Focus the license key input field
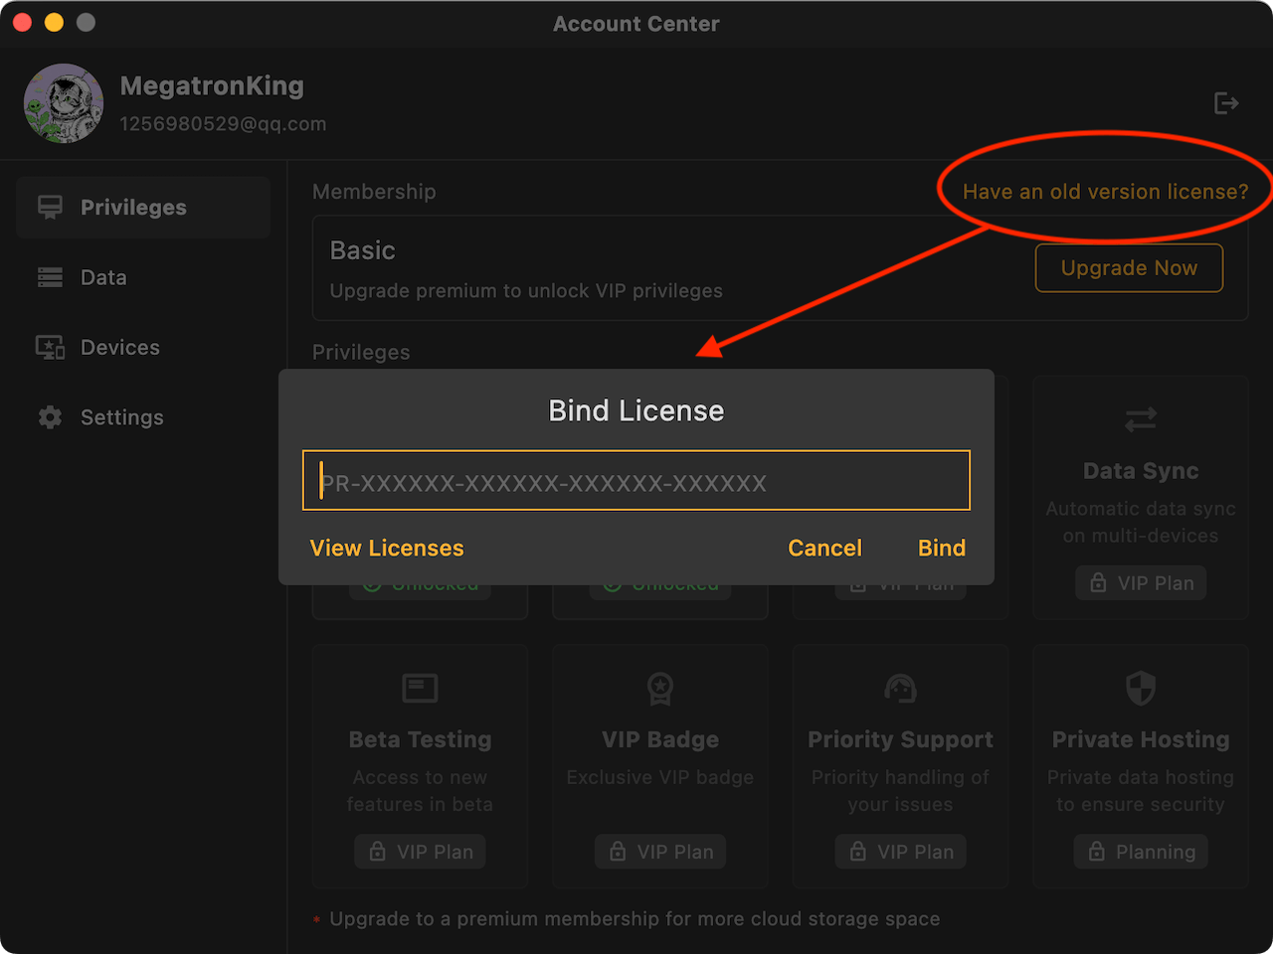This screenshot has height=954, width=1273. (x=636, y=481)
